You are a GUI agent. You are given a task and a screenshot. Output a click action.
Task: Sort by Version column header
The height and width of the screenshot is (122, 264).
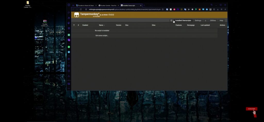(119, 25)
